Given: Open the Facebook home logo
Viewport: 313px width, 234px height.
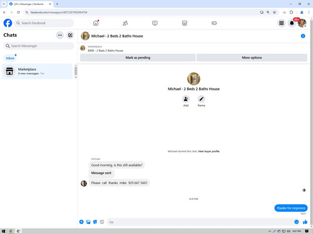Looking at the screenshot, I should click(x=8, y=23).
